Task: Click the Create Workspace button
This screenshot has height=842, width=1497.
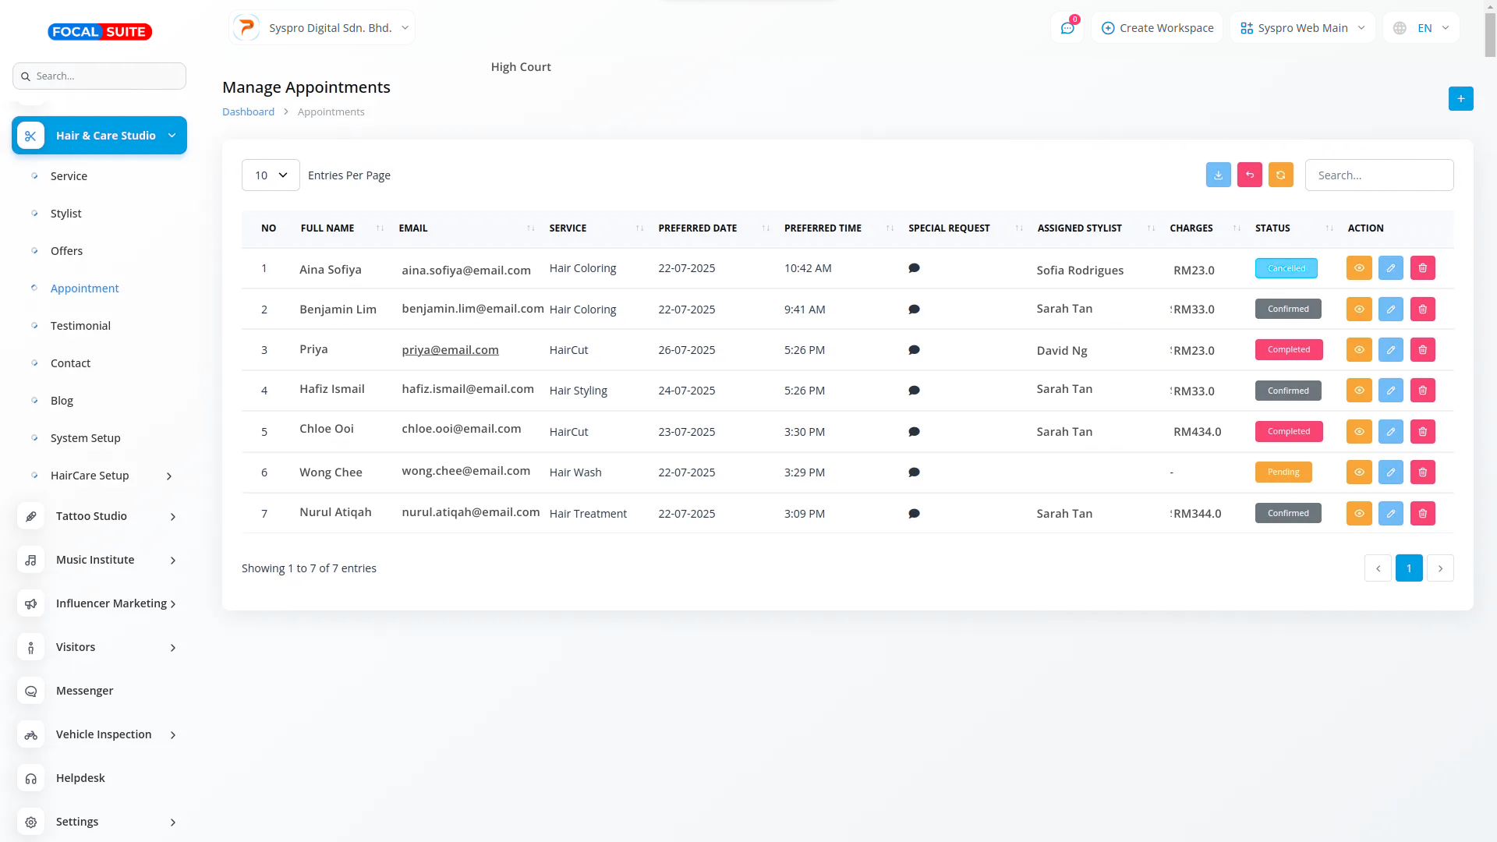Action: (x=1157, y=28)
